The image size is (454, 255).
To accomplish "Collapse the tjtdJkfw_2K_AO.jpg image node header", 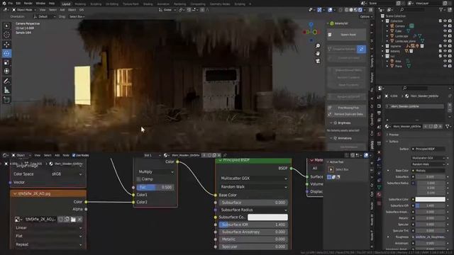I will pyautogui.click(x=15, y=193).
